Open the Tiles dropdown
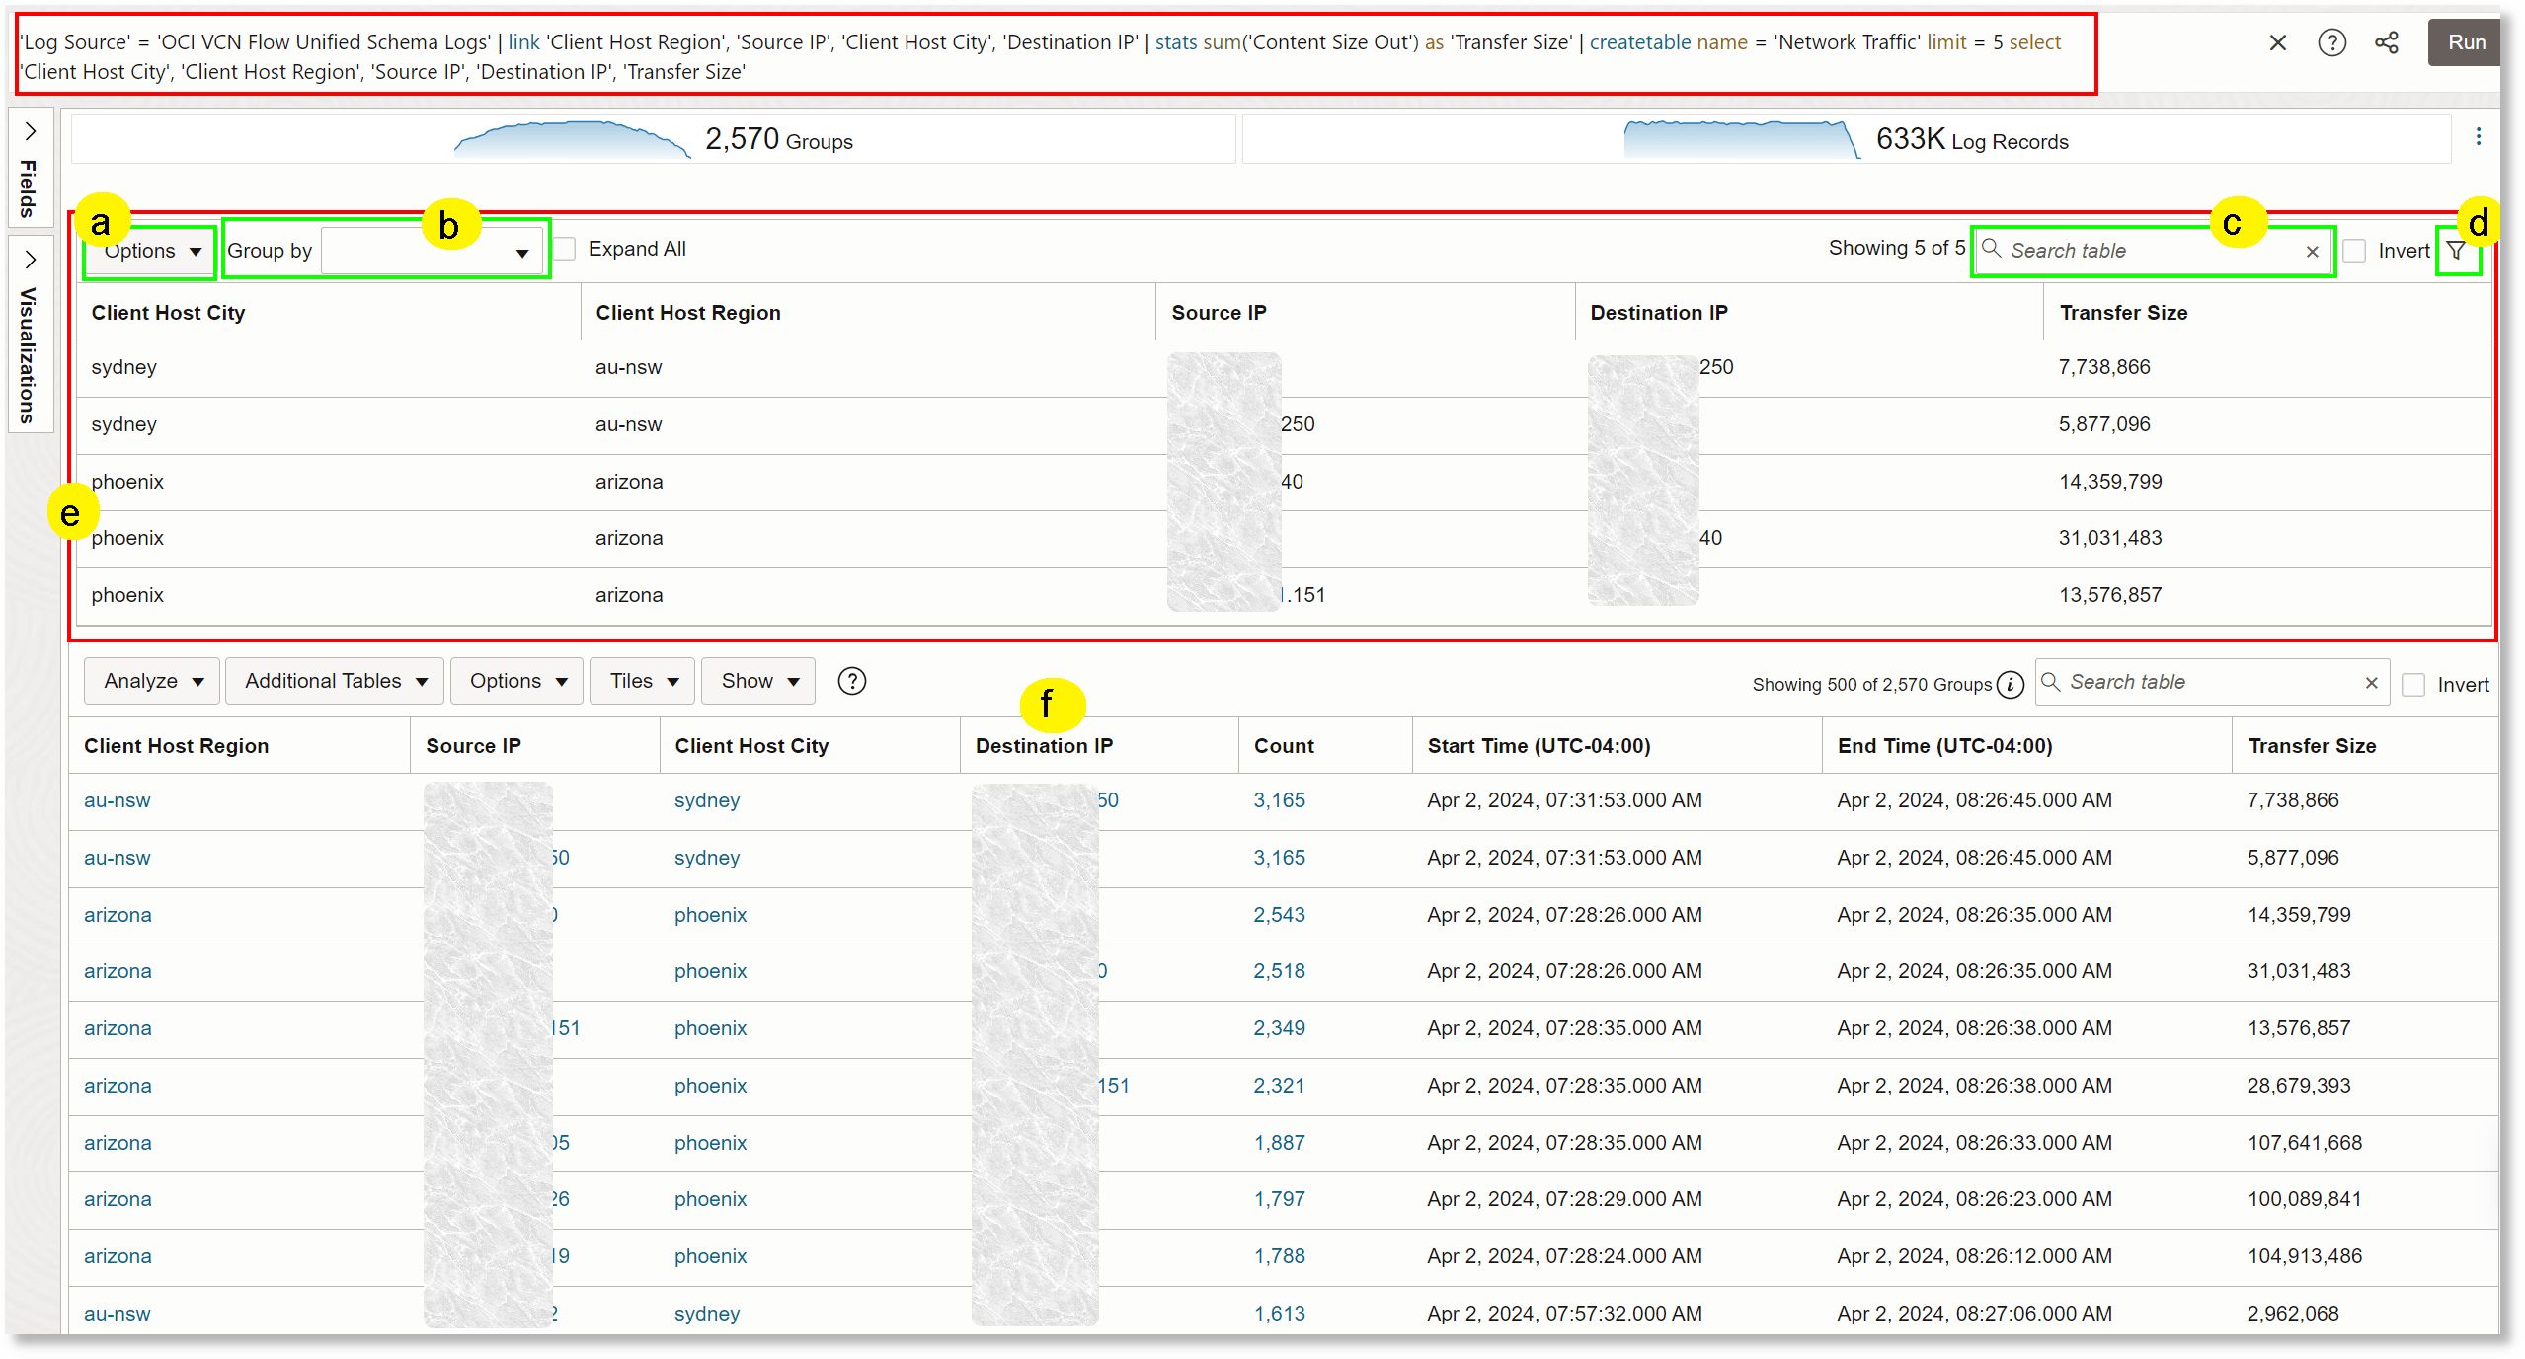This screenshot has height=1359, width=2525. (642, 681)
